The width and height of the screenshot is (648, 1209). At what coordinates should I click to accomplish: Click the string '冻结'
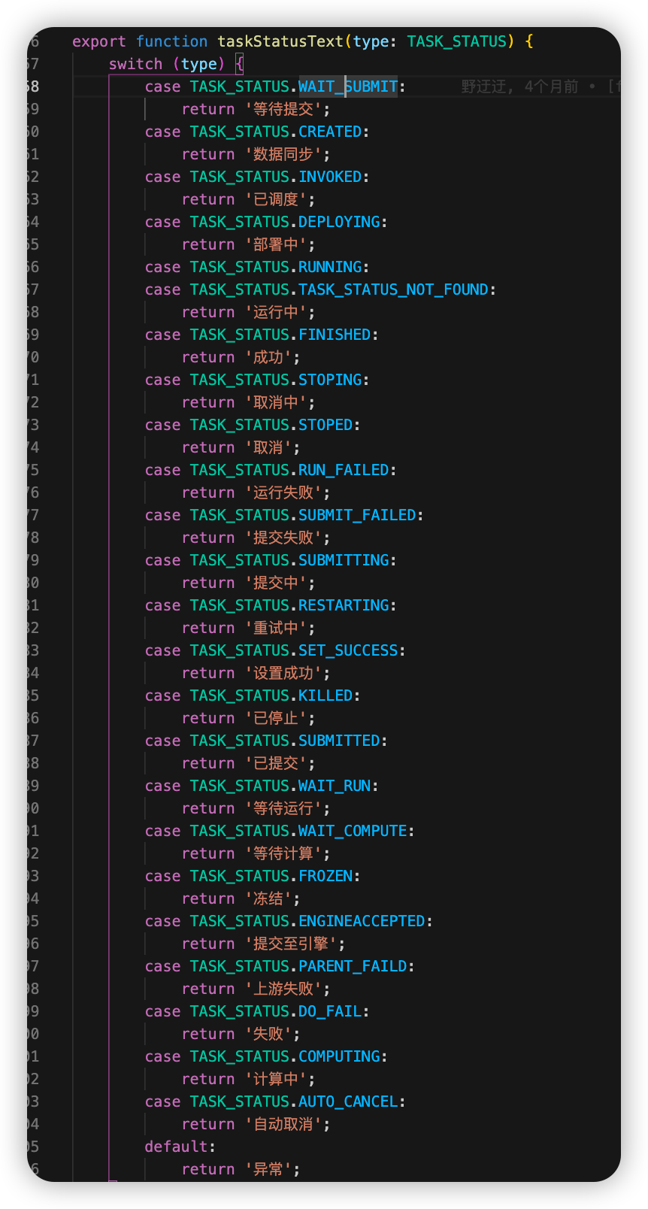click(268, 898)
